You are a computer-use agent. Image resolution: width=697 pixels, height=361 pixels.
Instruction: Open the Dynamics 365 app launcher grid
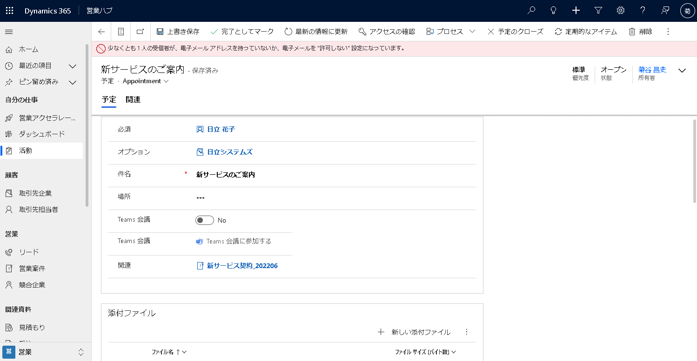click(9, 11)
